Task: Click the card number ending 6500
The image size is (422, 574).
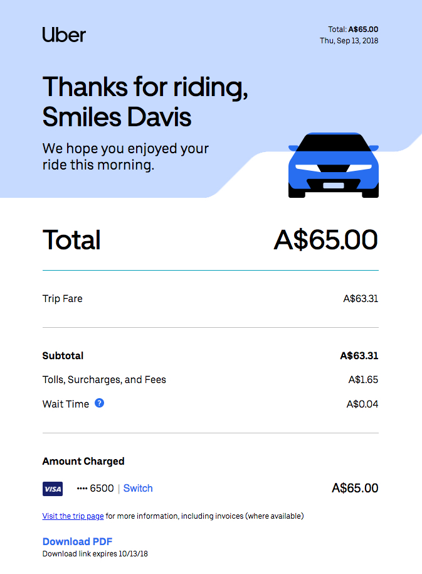Action: pos(95,488)
